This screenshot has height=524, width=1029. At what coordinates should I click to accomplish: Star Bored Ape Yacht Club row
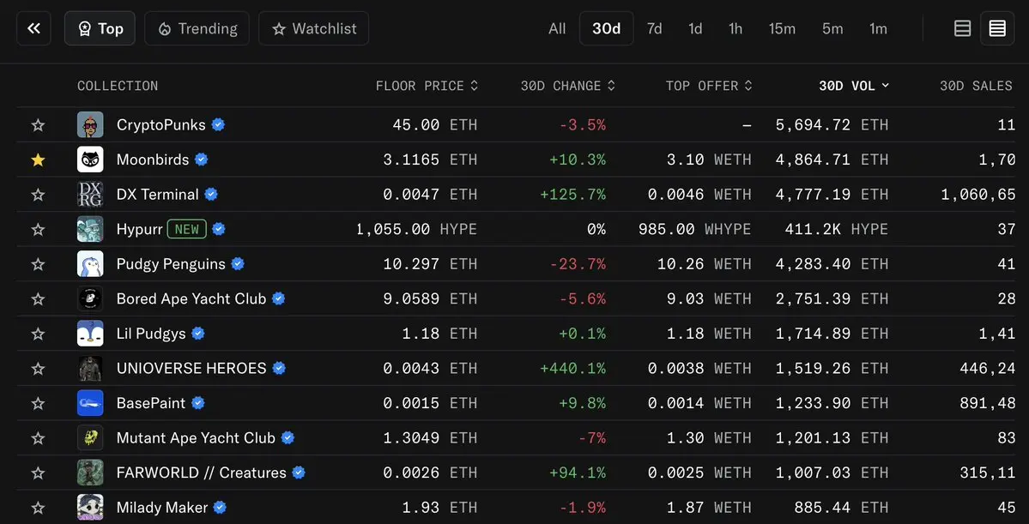click(x=38, y=298)
